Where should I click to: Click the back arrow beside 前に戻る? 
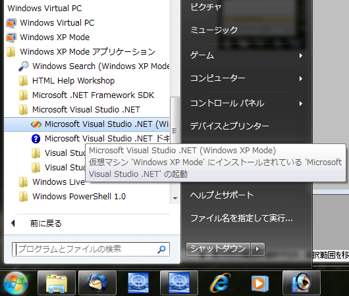pyautogui.click(x=13, y=223)
